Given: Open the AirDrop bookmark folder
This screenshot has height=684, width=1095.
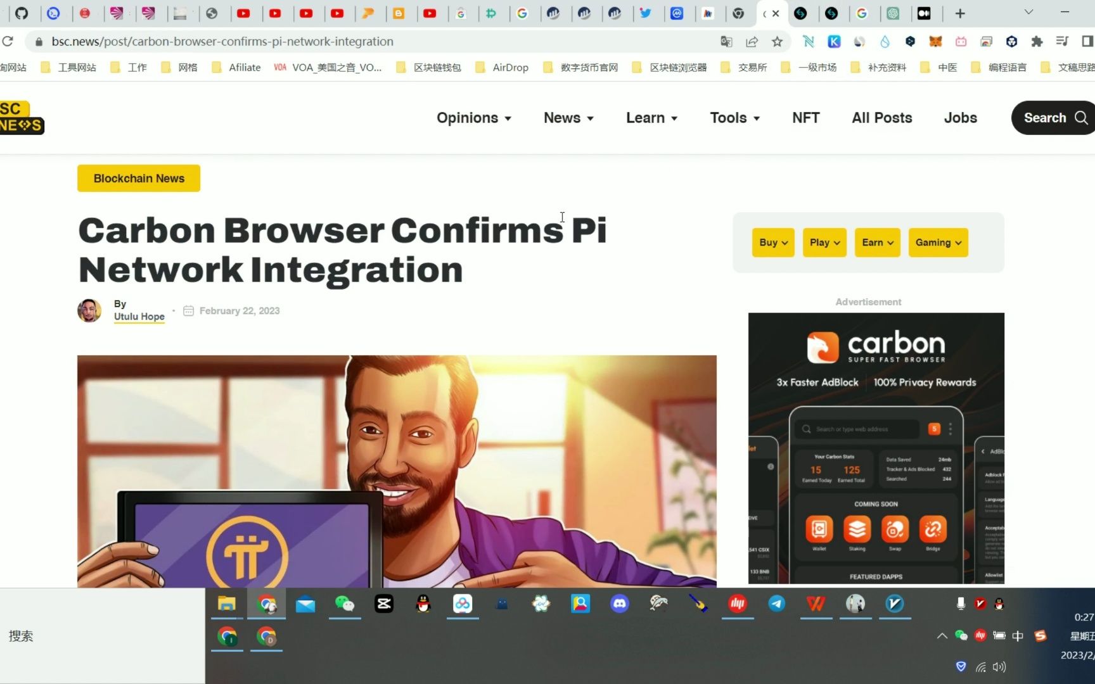Looking at the screenshot, I should [x=502, y=68].
